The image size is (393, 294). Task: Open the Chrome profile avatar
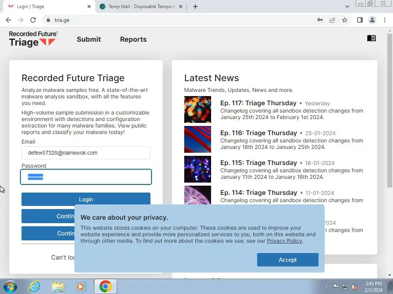pos(372,20)
